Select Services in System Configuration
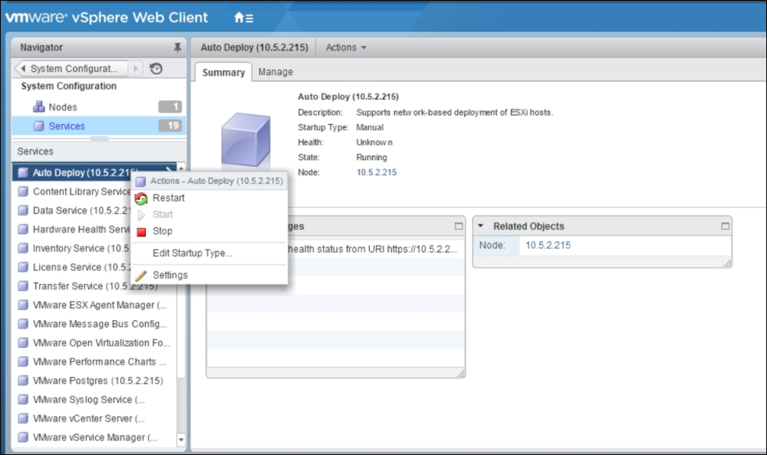Image resolution: width=767 pixels, height=455 pixels. click(98, 126)
